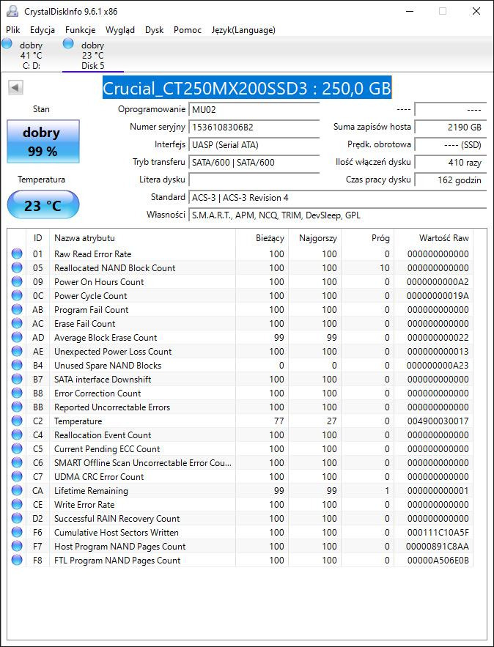Open the Pomoc menu
The height and width of the screenshot is (647, 494).
(188, 30)
